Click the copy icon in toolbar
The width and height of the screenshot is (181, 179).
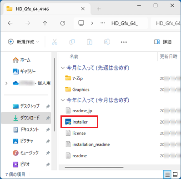72,42
